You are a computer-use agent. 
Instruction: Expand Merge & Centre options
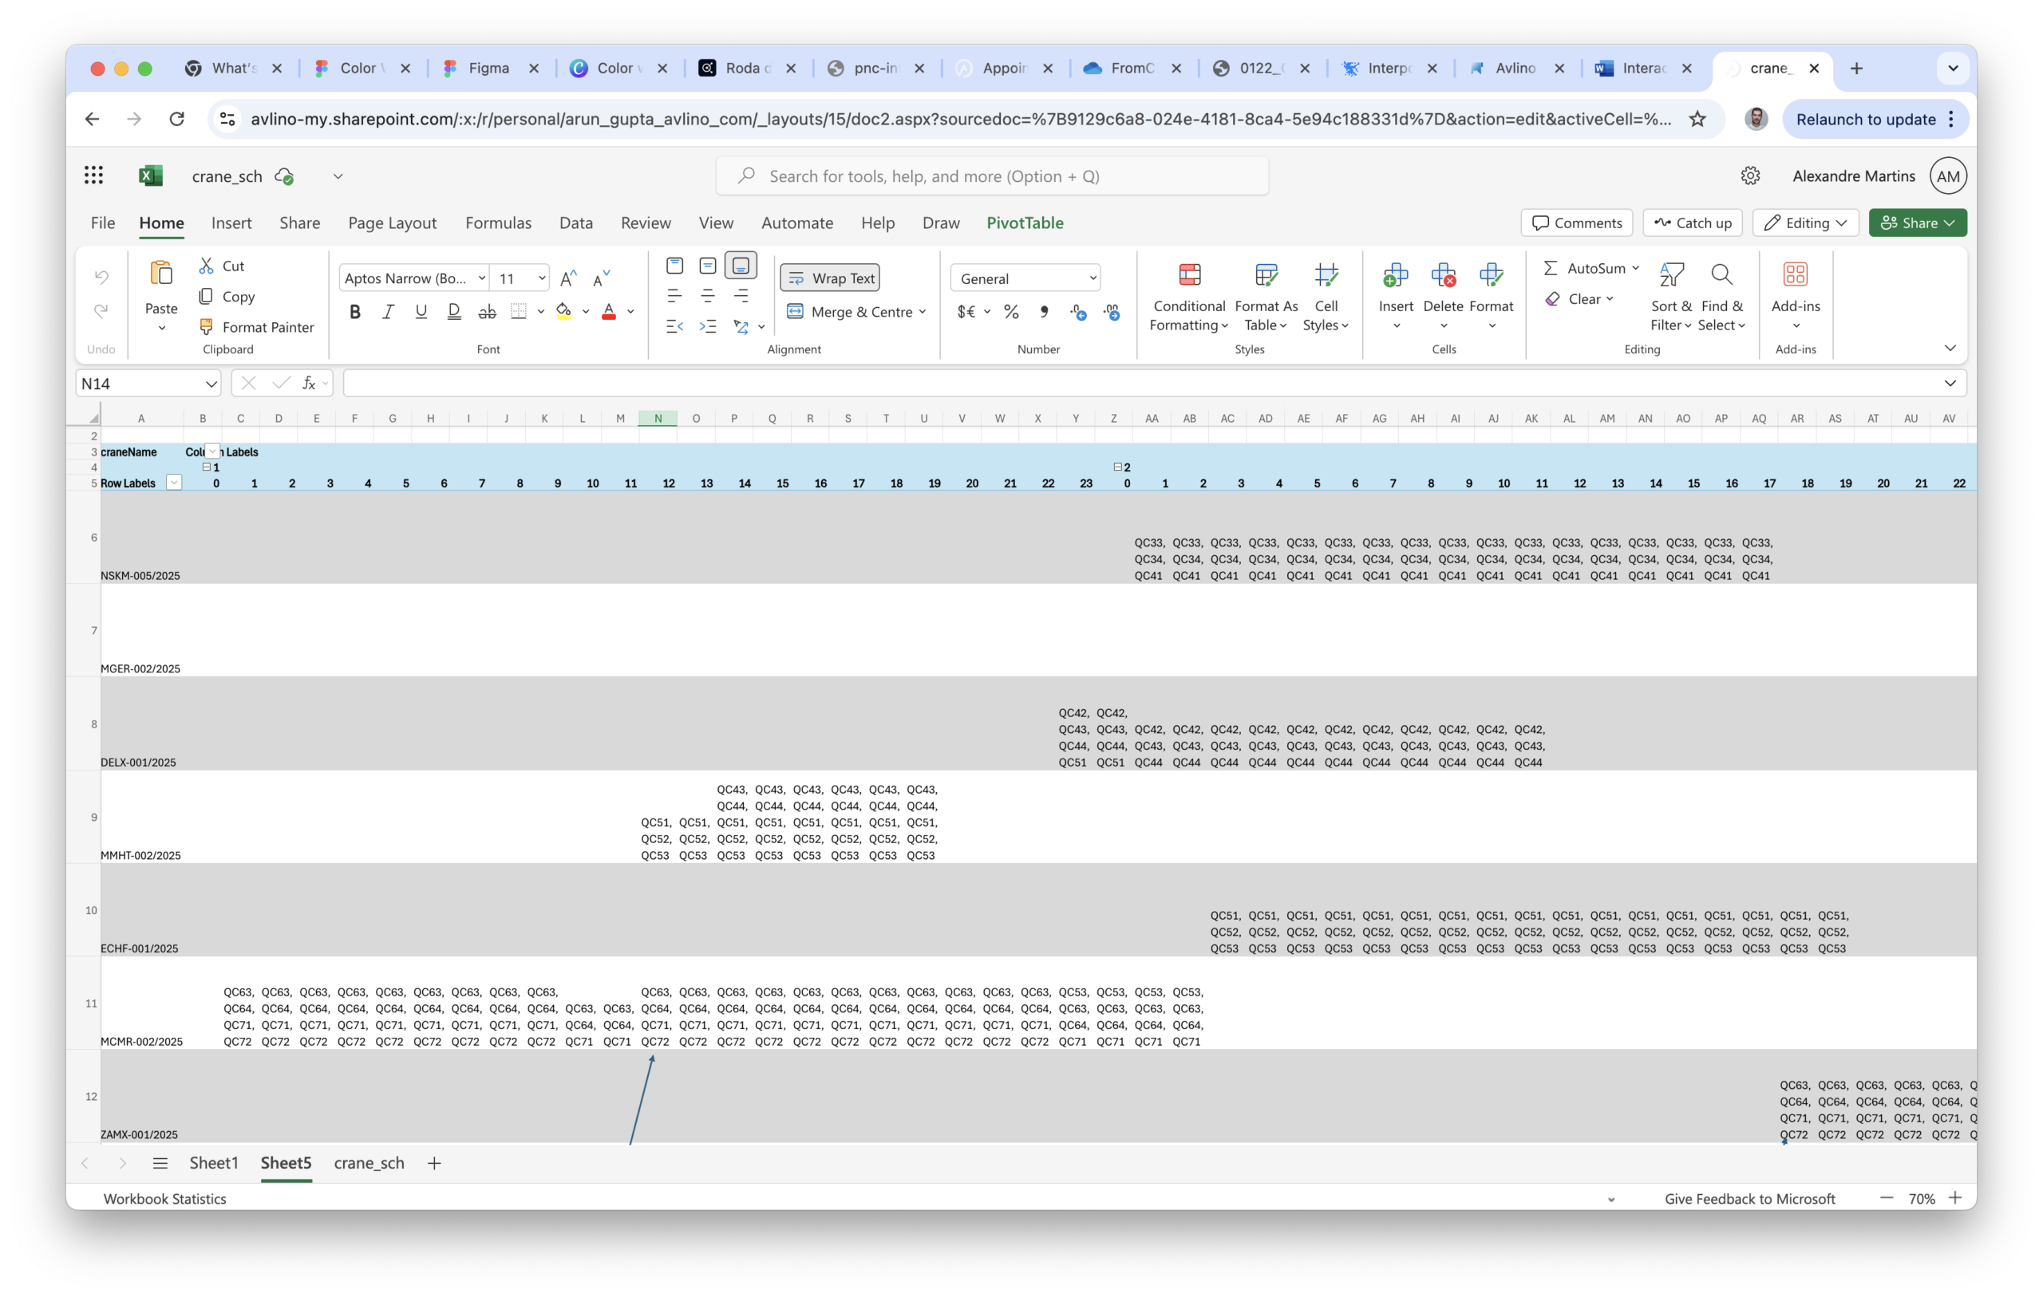923,312
